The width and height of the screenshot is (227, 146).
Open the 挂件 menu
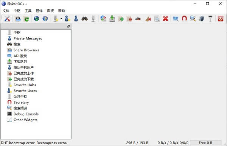tap(39, 11)
